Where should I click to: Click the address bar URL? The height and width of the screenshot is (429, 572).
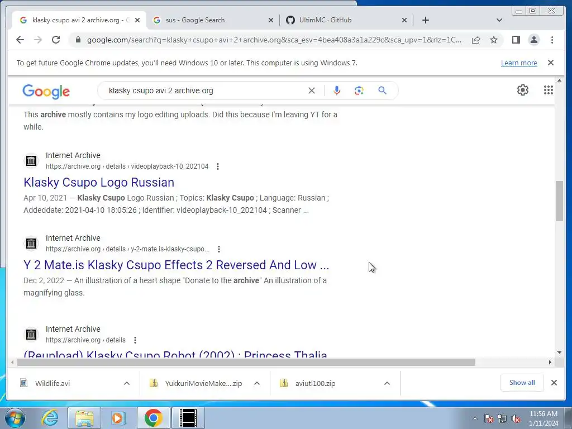pyautogui.click(x=274, y=40)
